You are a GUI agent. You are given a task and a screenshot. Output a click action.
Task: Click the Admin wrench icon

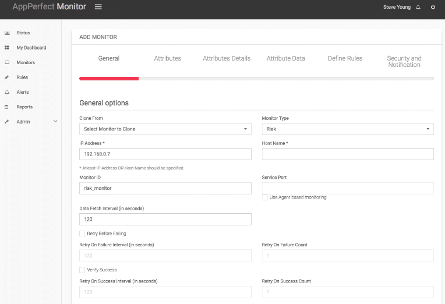7,122
